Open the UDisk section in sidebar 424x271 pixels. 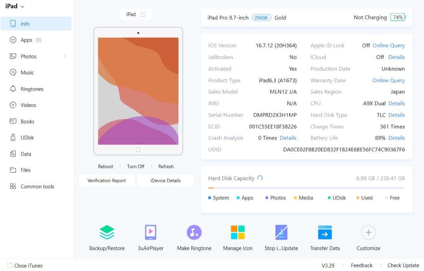(26, 138)
